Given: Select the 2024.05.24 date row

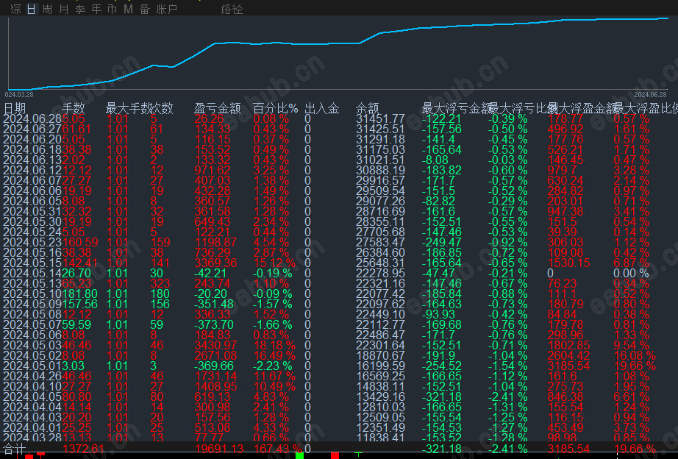Looking at the screenshot, I should (32, 232).
